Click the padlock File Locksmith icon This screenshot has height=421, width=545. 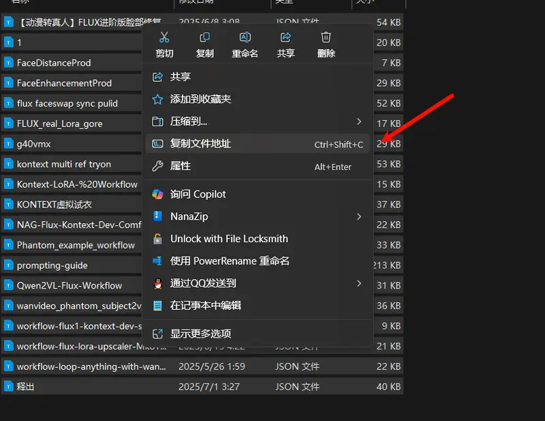click(x=157, y=239)
